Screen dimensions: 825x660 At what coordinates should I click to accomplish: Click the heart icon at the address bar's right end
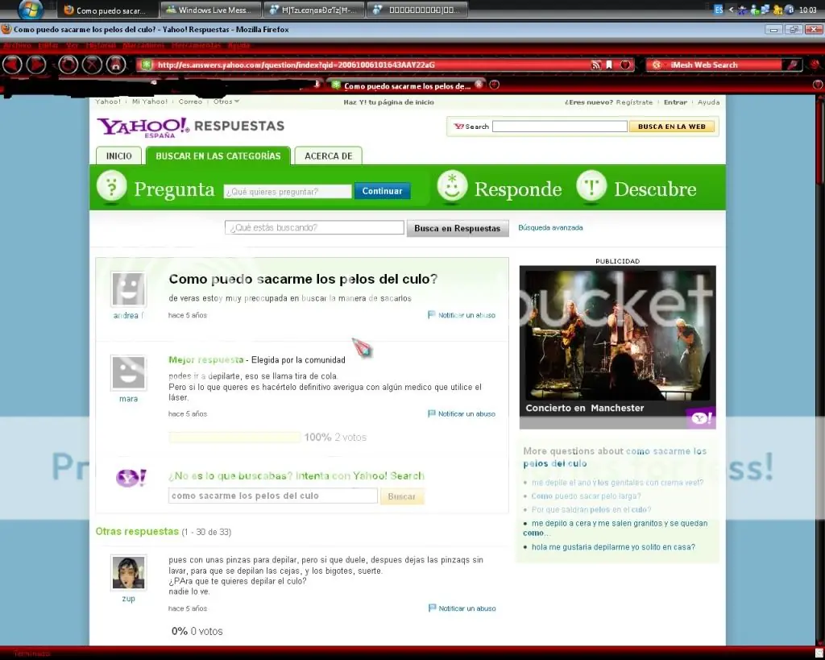click(x=625, y=64)
